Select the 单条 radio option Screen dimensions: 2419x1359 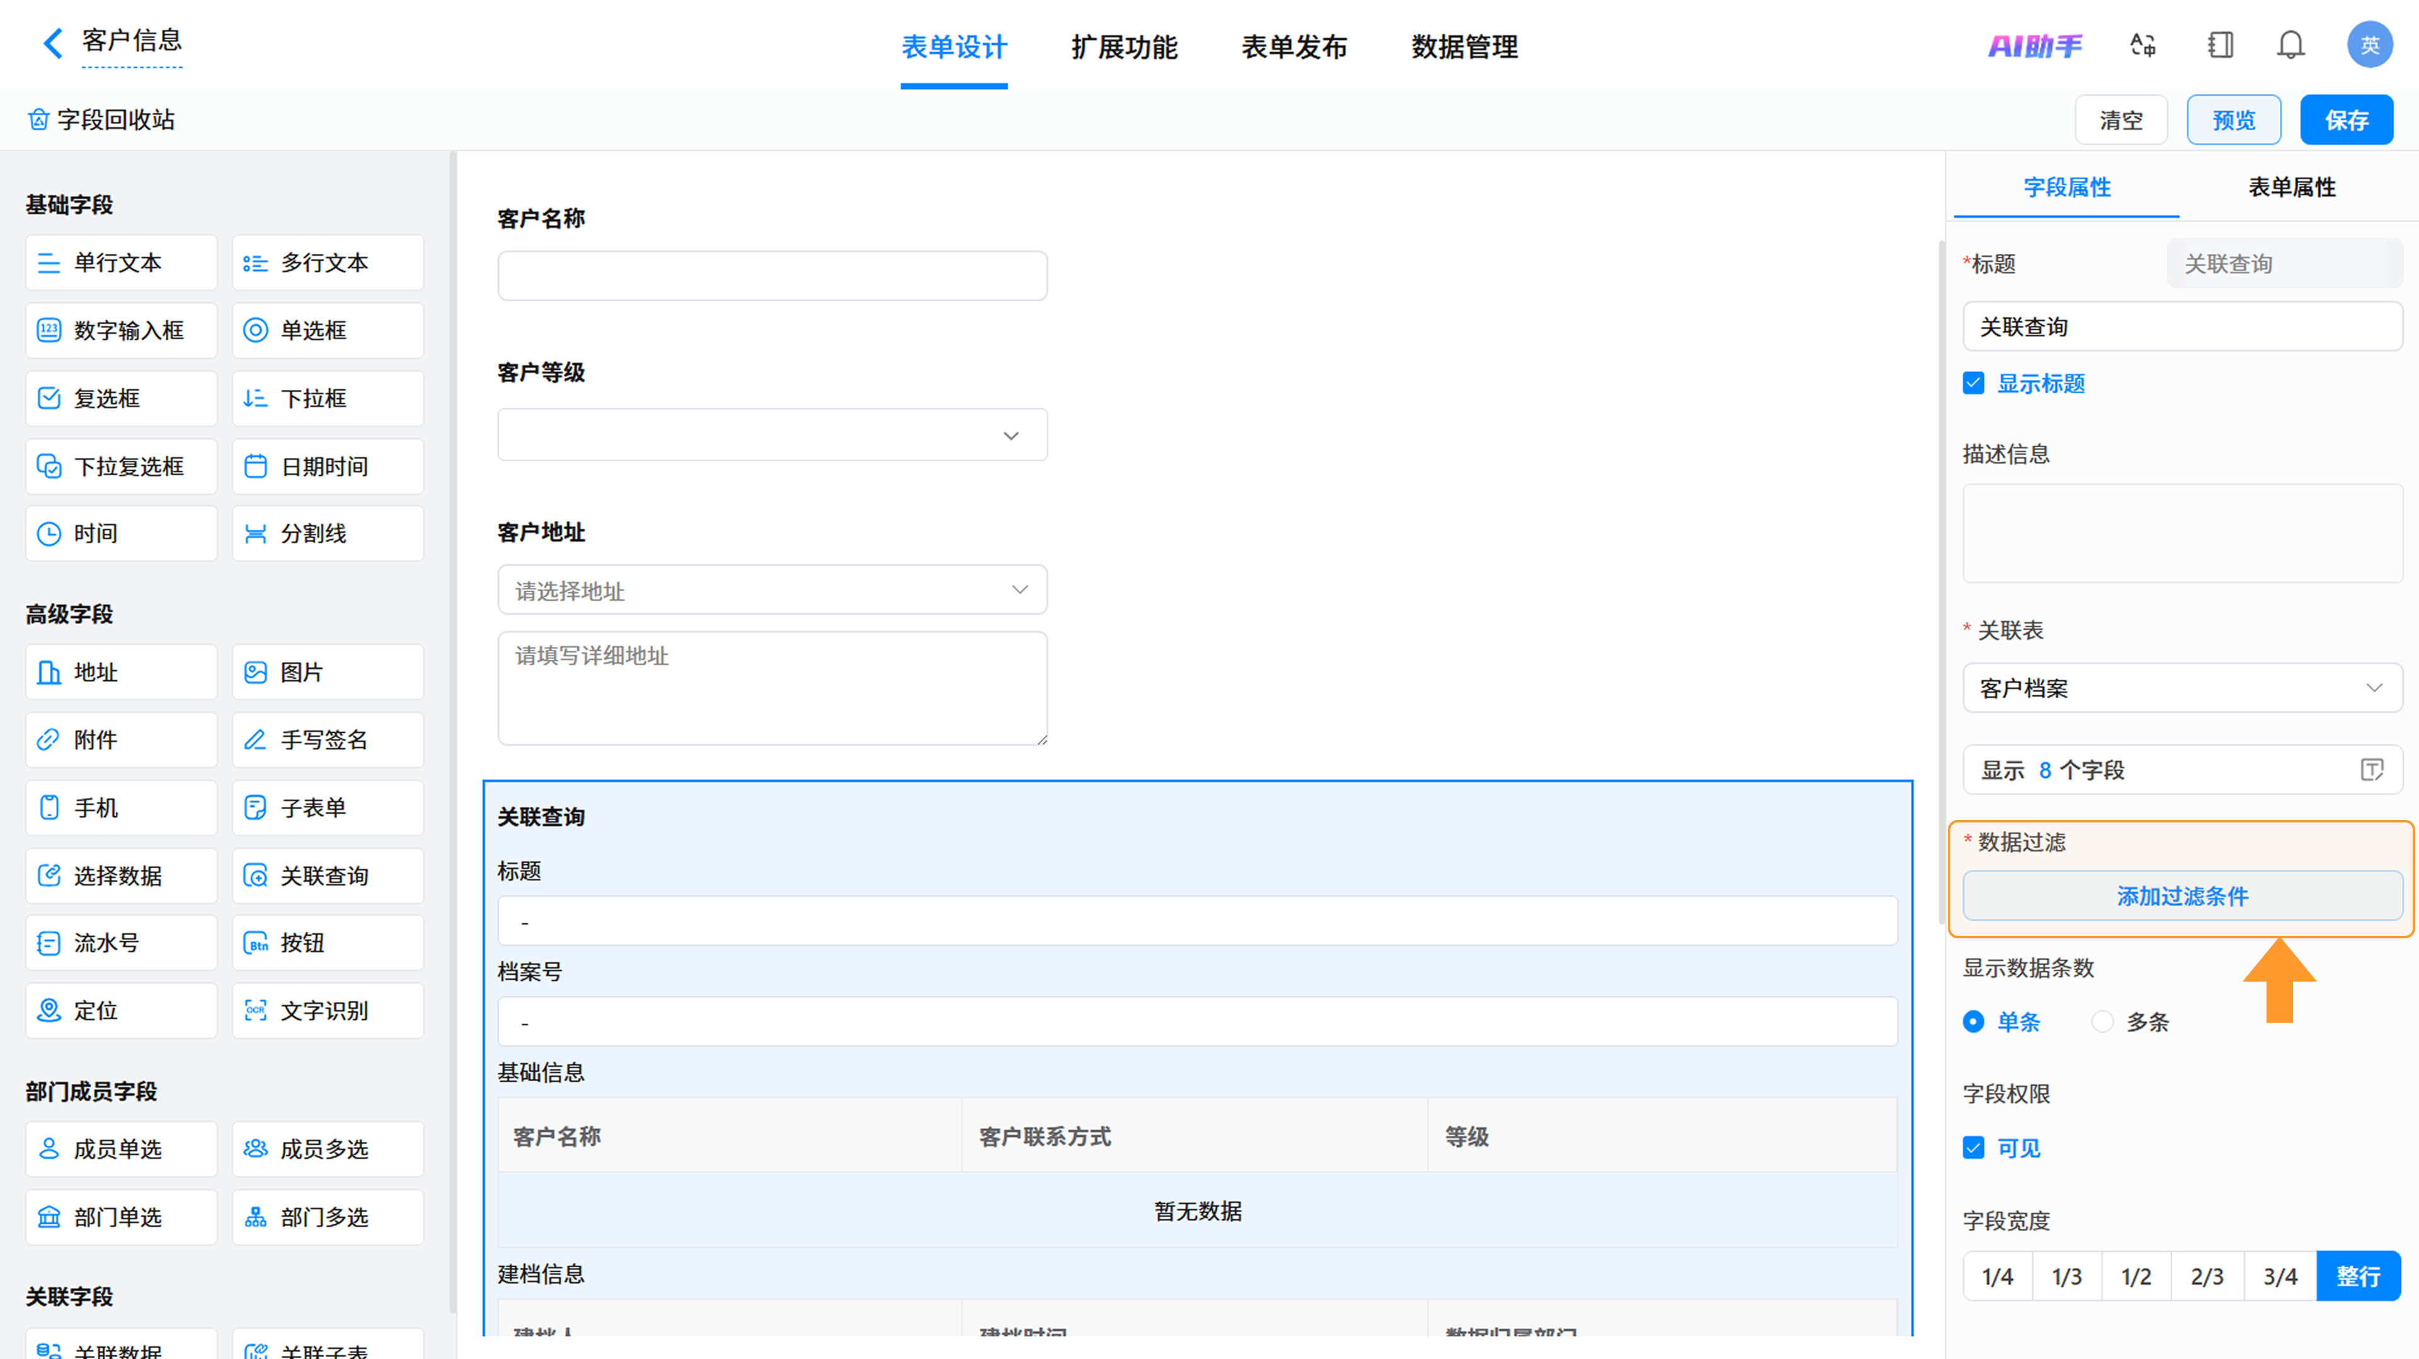1973,1021
